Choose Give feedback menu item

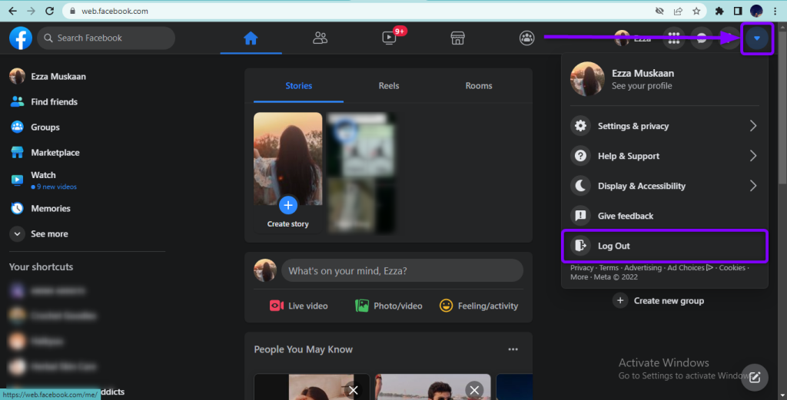coord(626,216)
